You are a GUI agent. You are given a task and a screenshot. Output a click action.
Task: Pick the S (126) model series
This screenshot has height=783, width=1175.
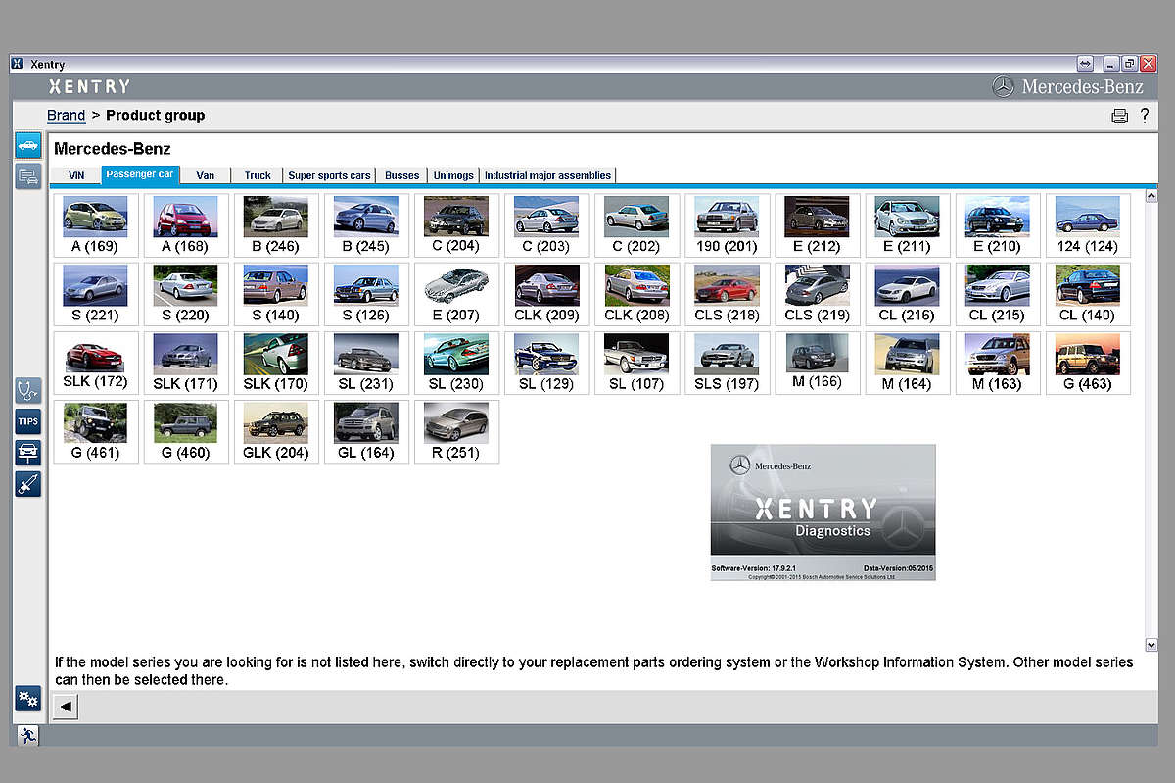click(365, 294)
